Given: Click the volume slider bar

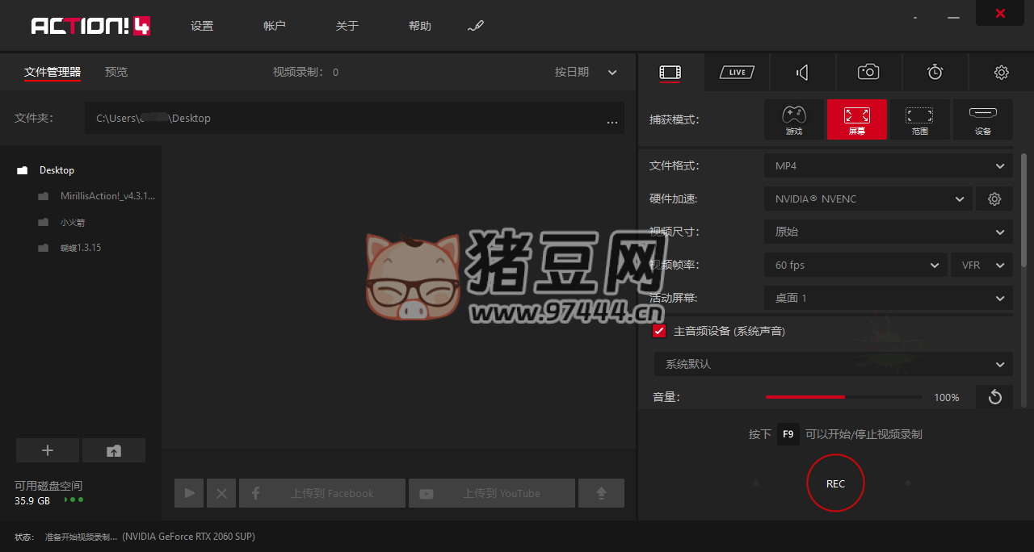Looking at the screenshot, I should coord(843,397).
